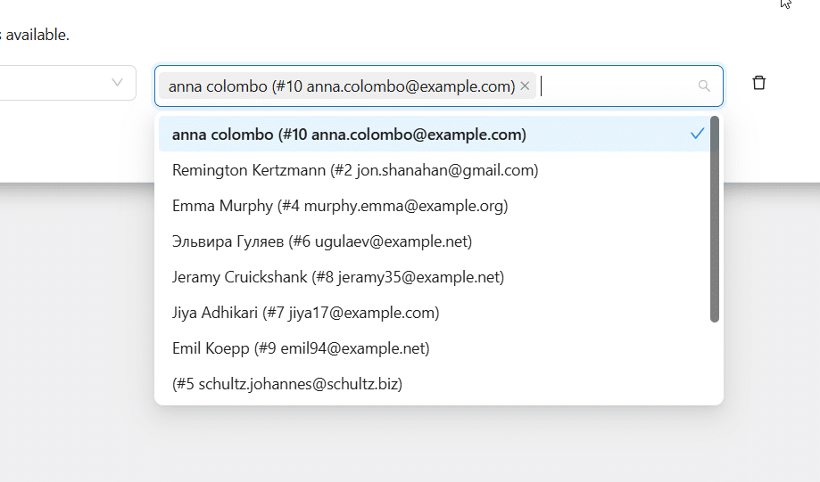This screenshot has width=820, height=482.
Task: Choose Emma Murphy (#4) option
Action: pyautogui.click(x=339, y=206)
